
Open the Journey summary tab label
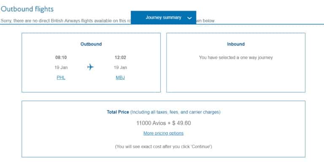pos(163,18)
